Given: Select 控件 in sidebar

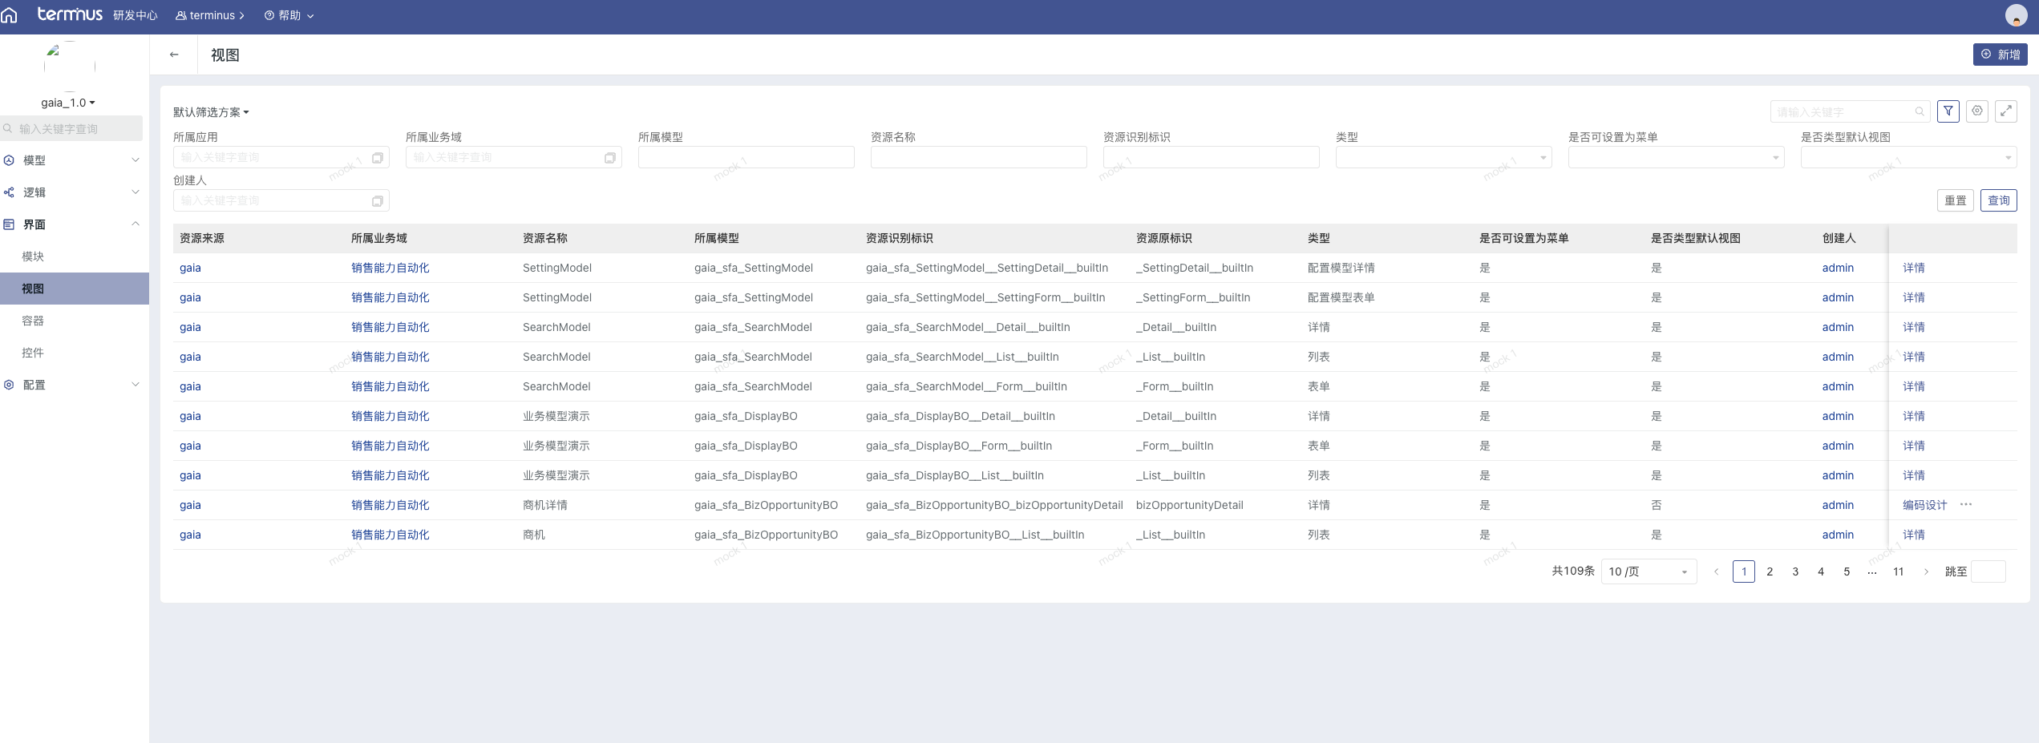Looking at the screenshot, I should click(75, 353).
